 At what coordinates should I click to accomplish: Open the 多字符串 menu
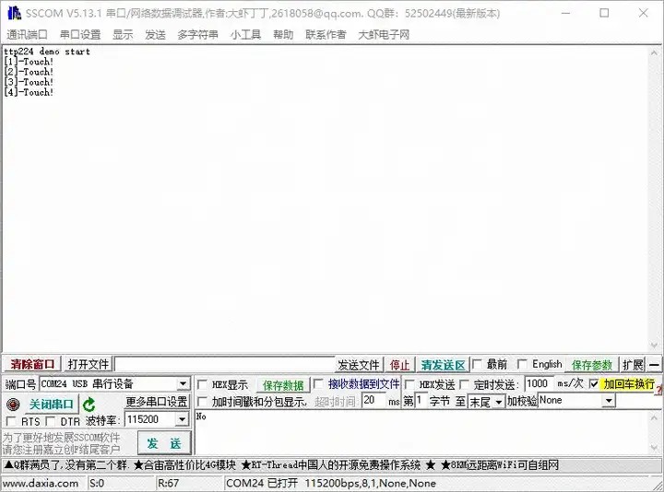197,34
